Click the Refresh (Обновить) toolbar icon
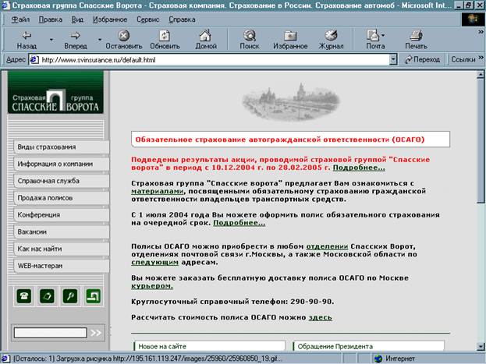The height and width of the screenshot is (364, 486). pos(165,38)
